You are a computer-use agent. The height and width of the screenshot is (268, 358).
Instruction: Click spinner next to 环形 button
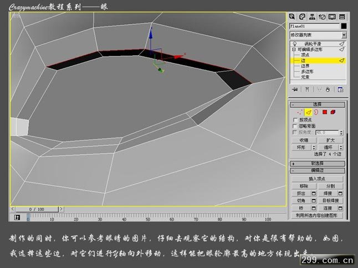pyautogui.click(x=314, y=148)
